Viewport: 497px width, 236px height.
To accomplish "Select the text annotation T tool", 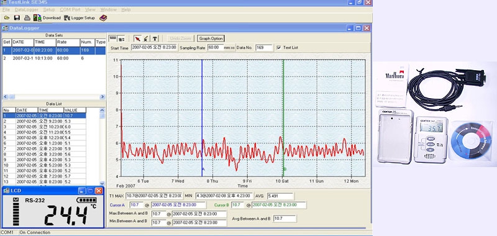I will pos(154,39).
